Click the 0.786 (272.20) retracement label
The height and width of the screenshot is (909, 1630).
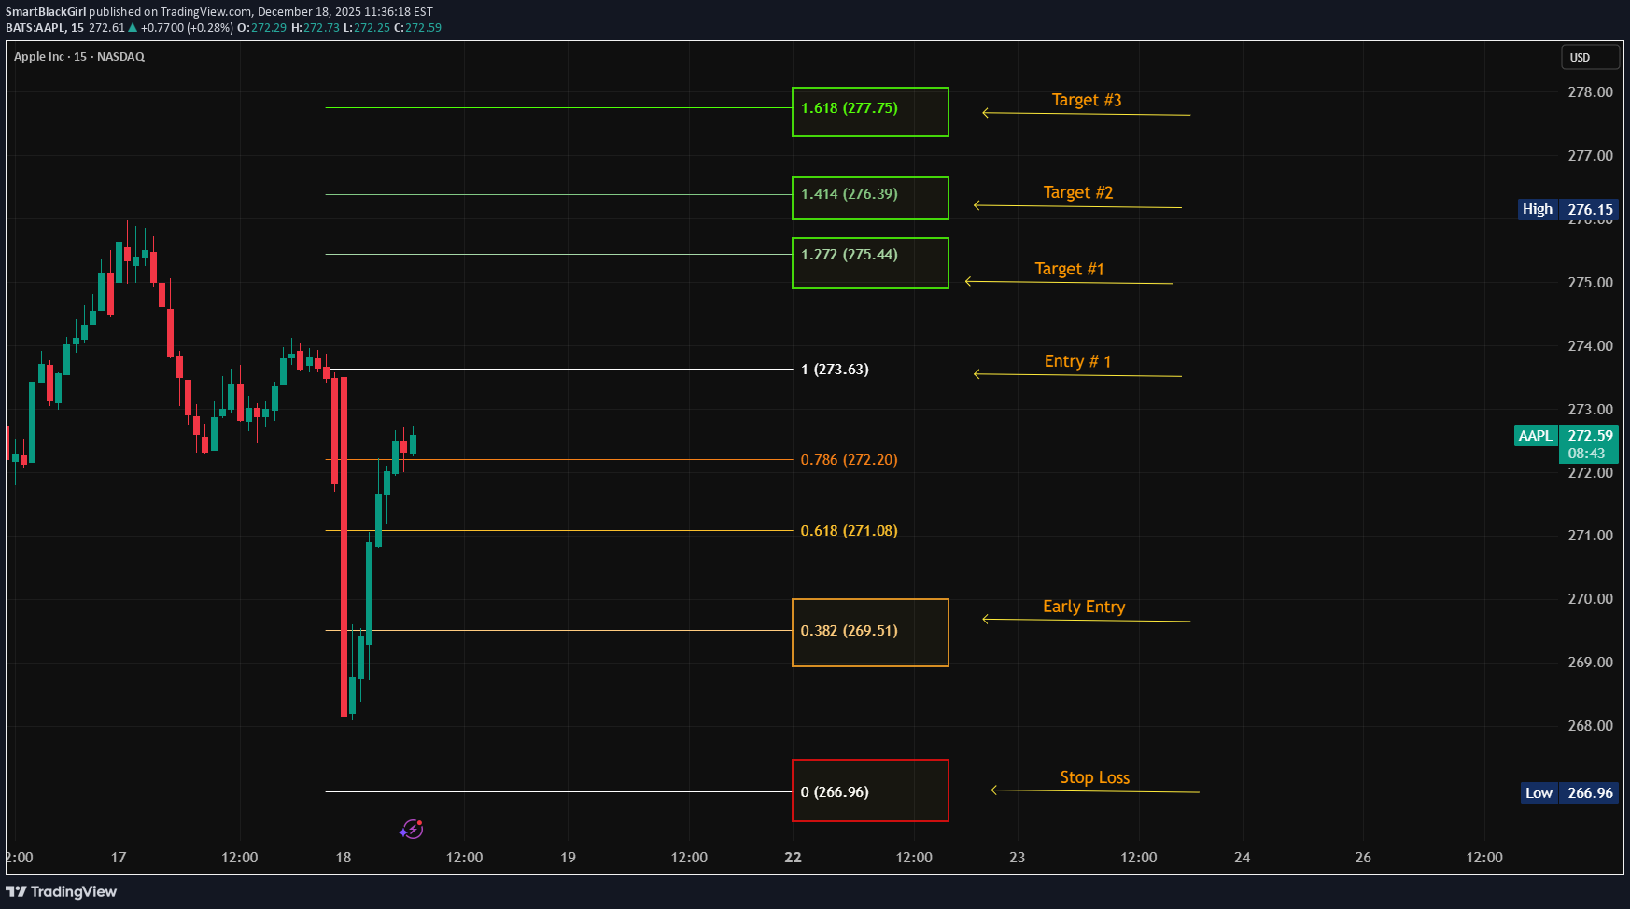click(849, 460)
